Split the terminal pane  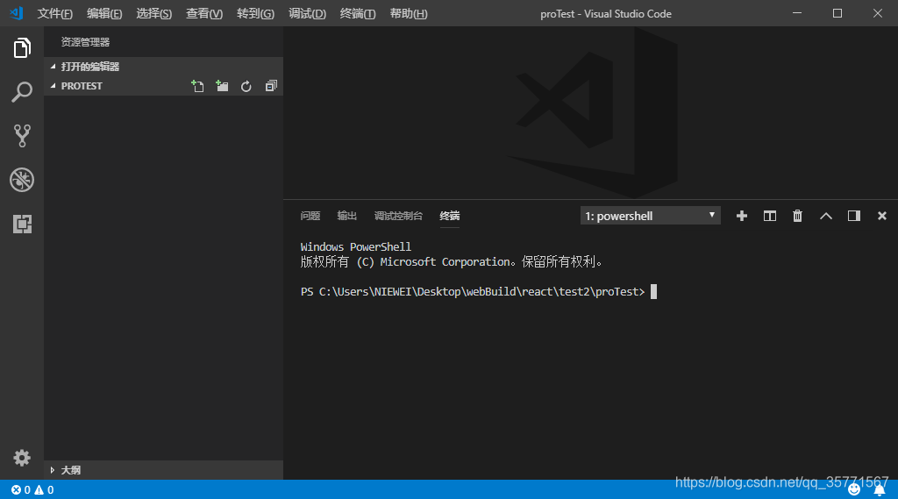click(770, 216)
